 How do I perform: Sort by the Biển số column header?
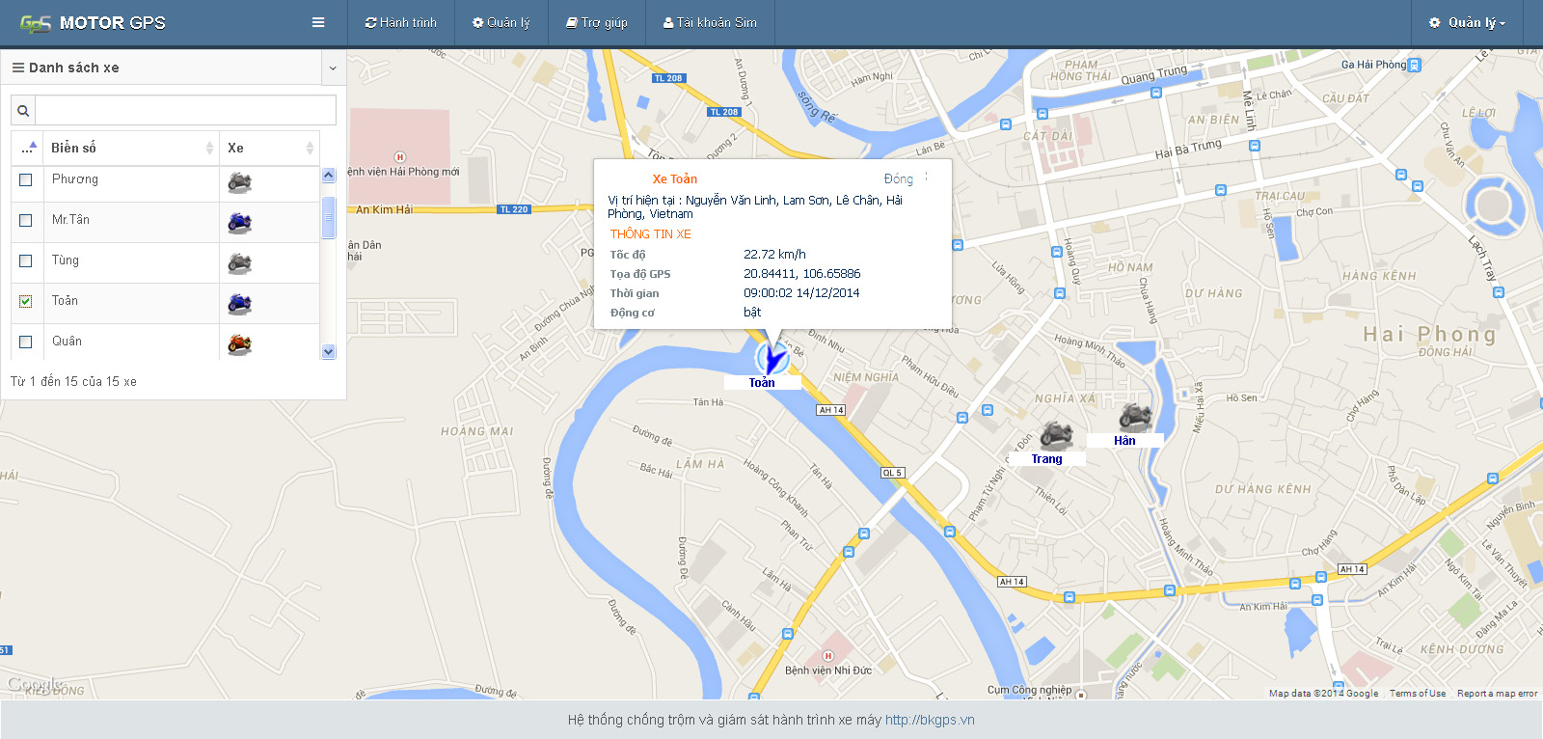131,148
